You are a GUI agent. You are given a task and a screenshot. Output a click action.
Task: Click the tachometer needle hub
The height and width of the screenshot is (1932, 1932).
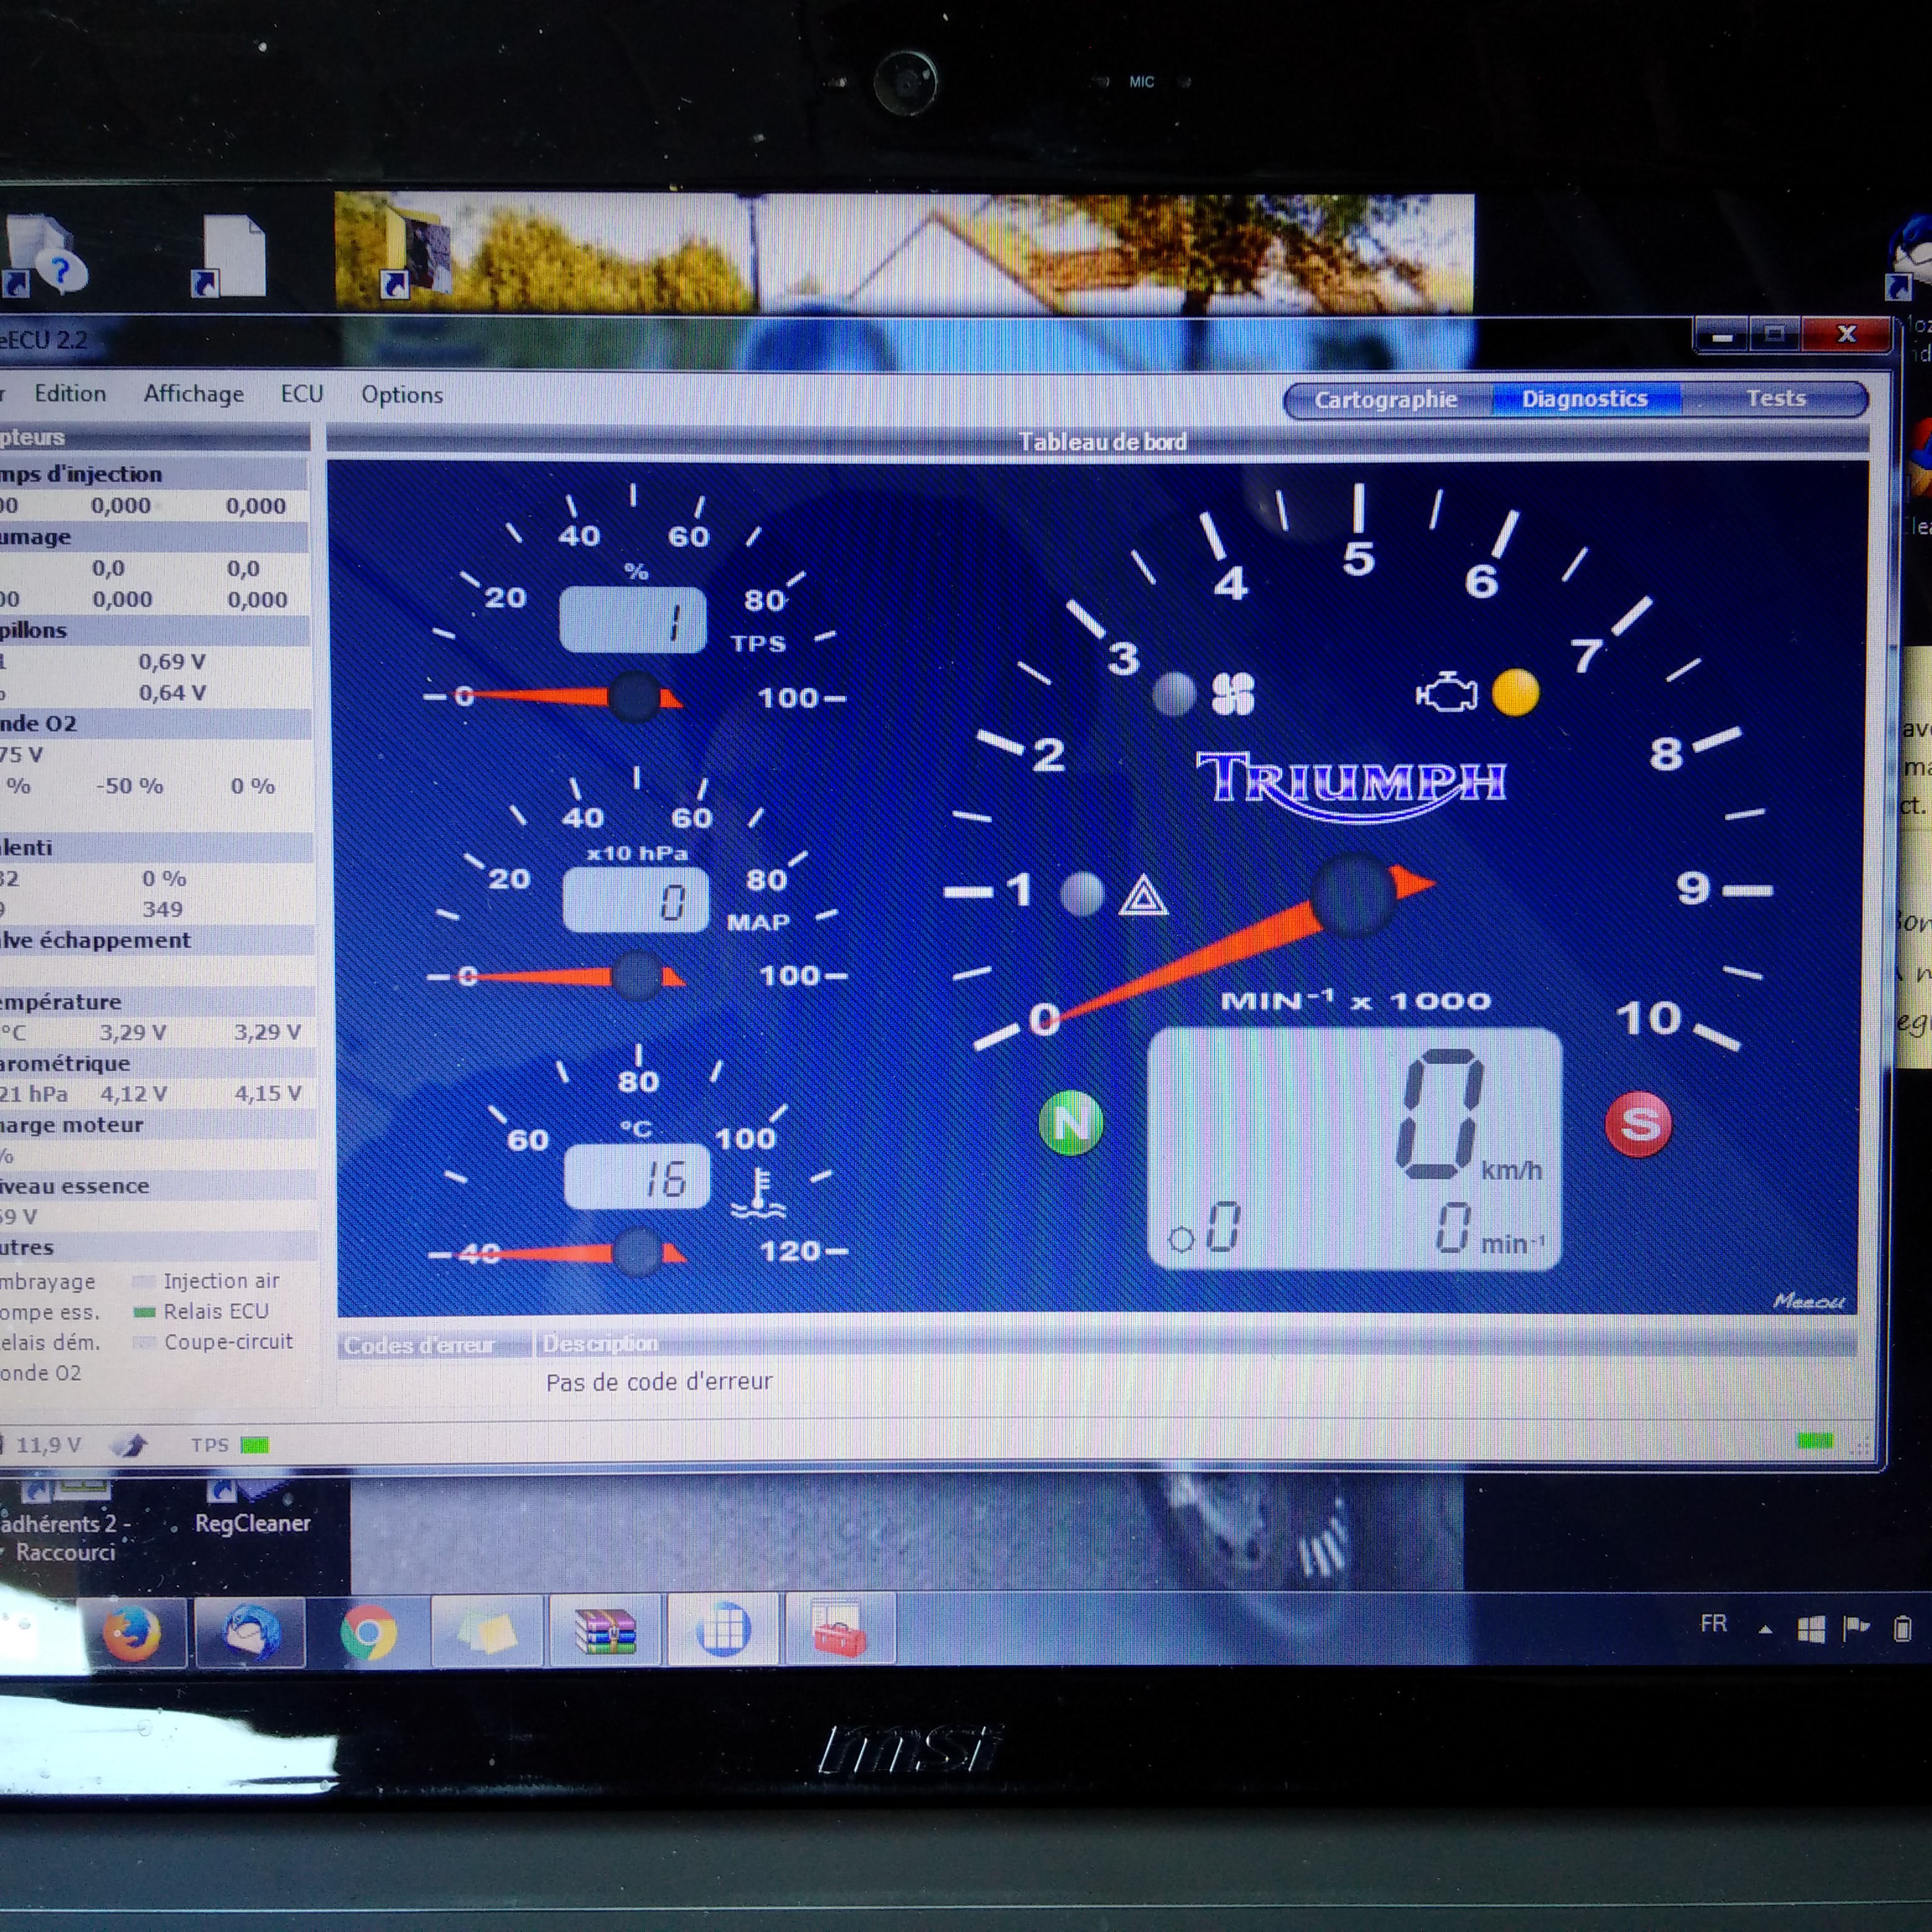coord(1353,894)
